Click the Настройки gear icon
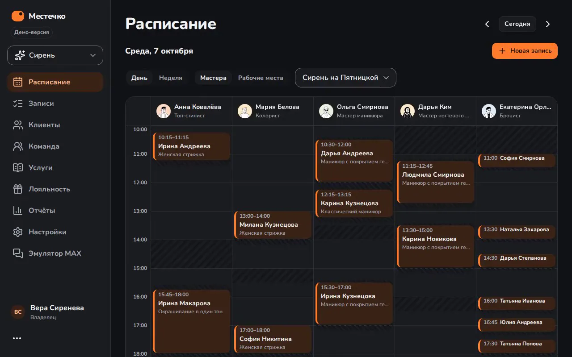 pyautogui.click(x=18, y=232)
